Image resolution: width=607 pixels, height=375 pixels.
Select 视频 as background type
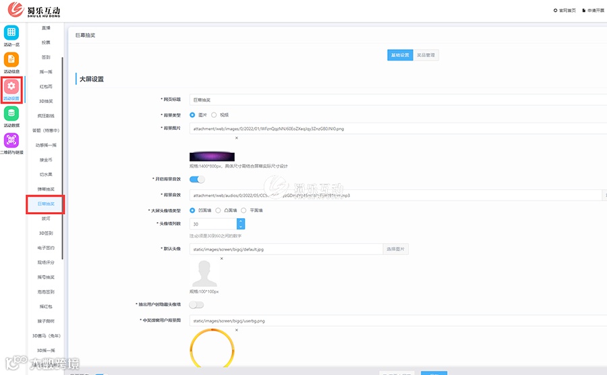tap(214, 115)
